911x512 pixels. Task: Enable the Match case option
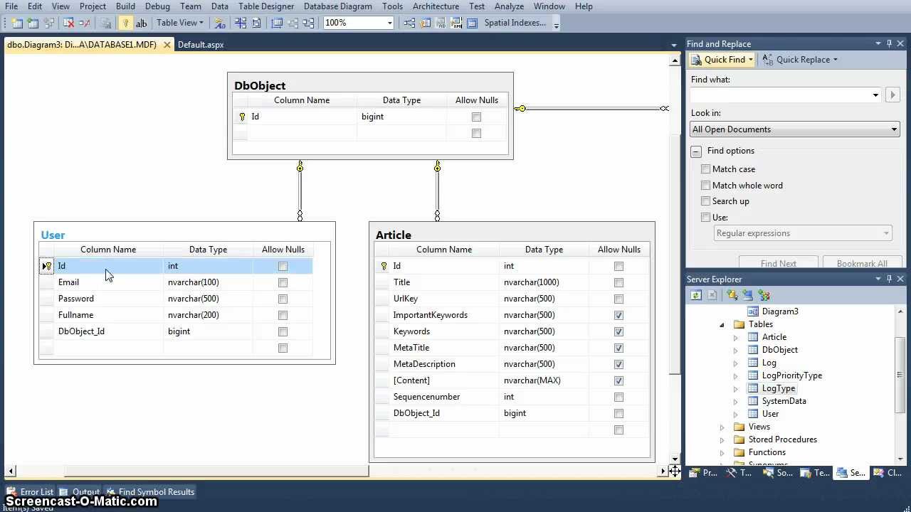(x=705, y=169)
